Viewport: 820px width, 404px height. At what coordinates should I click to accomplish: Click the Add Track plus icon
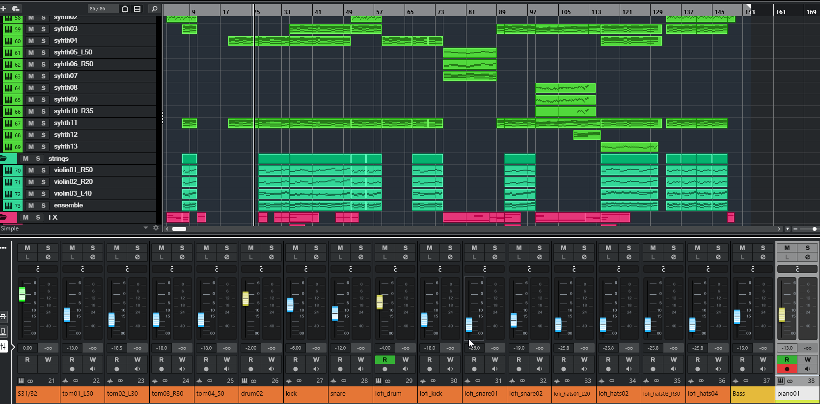[3, 8]
